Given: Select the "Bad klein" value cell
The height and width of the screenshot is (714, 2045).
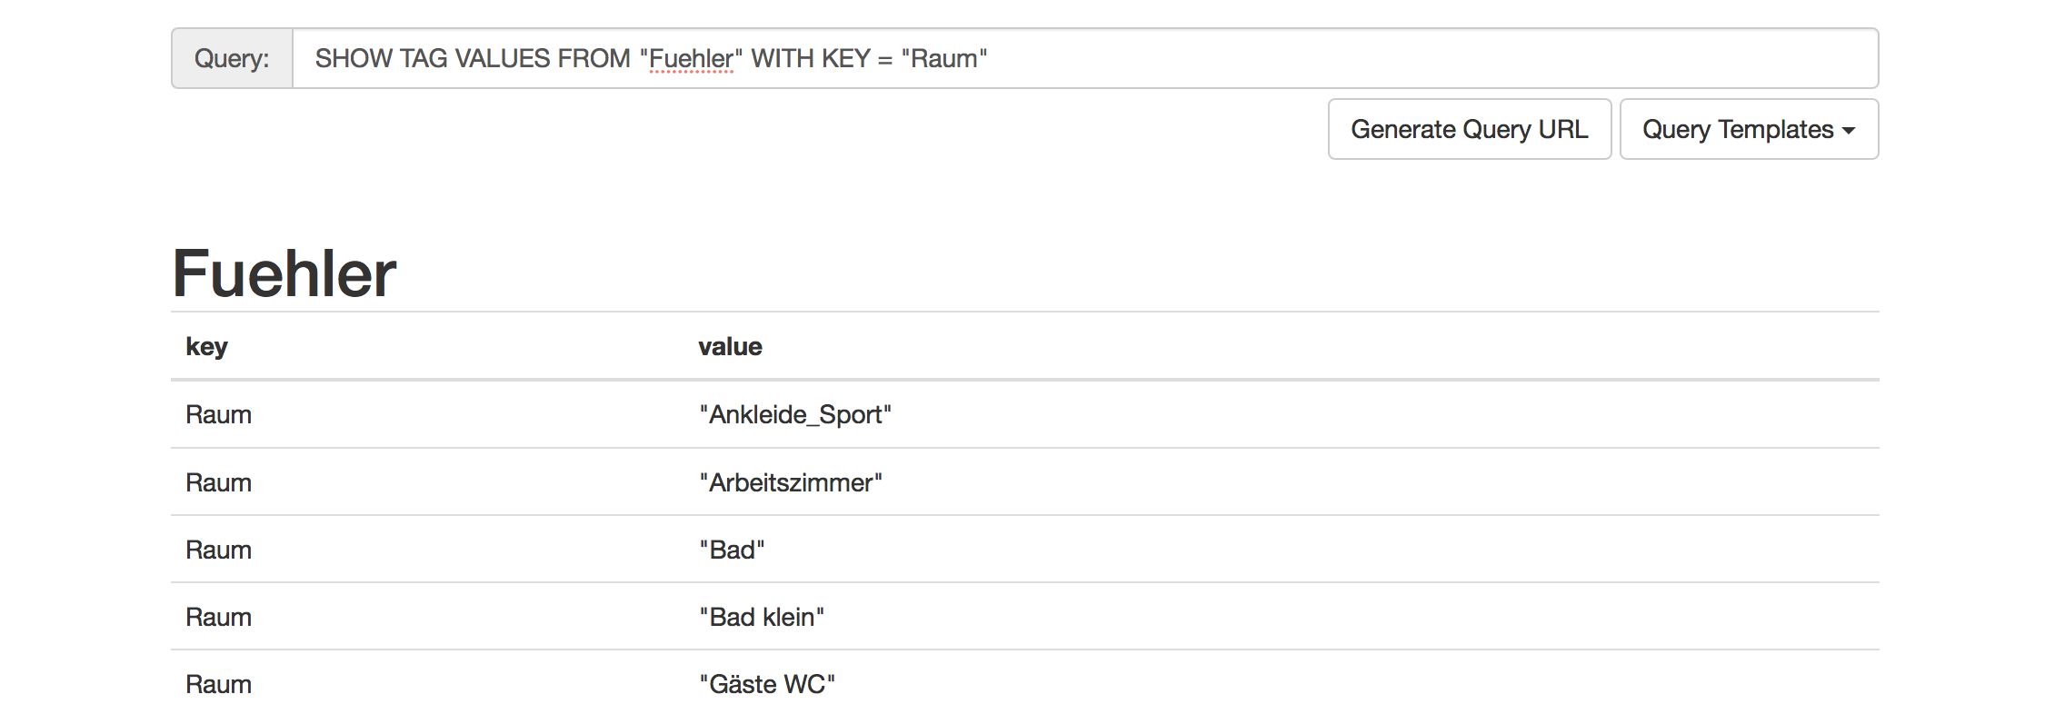Looking at the screenshot, I should coord(762,617).
